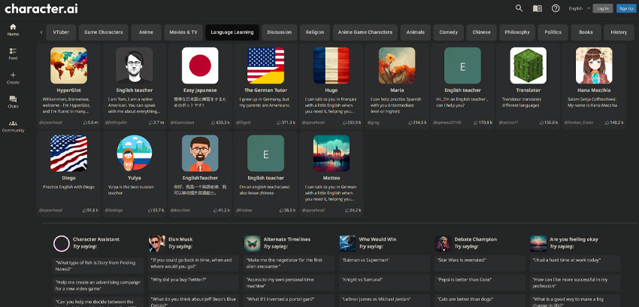
Task: Click Who Would Win icon
Action: [347, 243]
